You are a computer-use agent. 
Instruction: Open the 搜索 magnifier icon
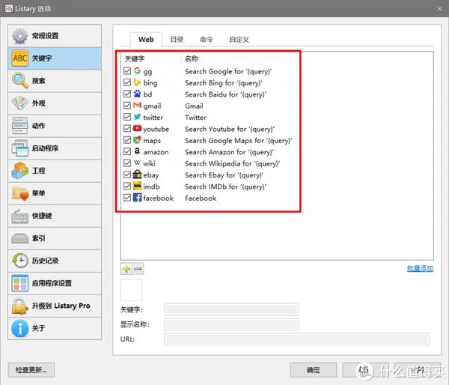[19, 81]
